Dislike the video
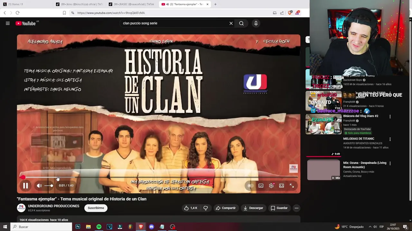The width and height of the screenshot is (412, 231). [206, 208]
